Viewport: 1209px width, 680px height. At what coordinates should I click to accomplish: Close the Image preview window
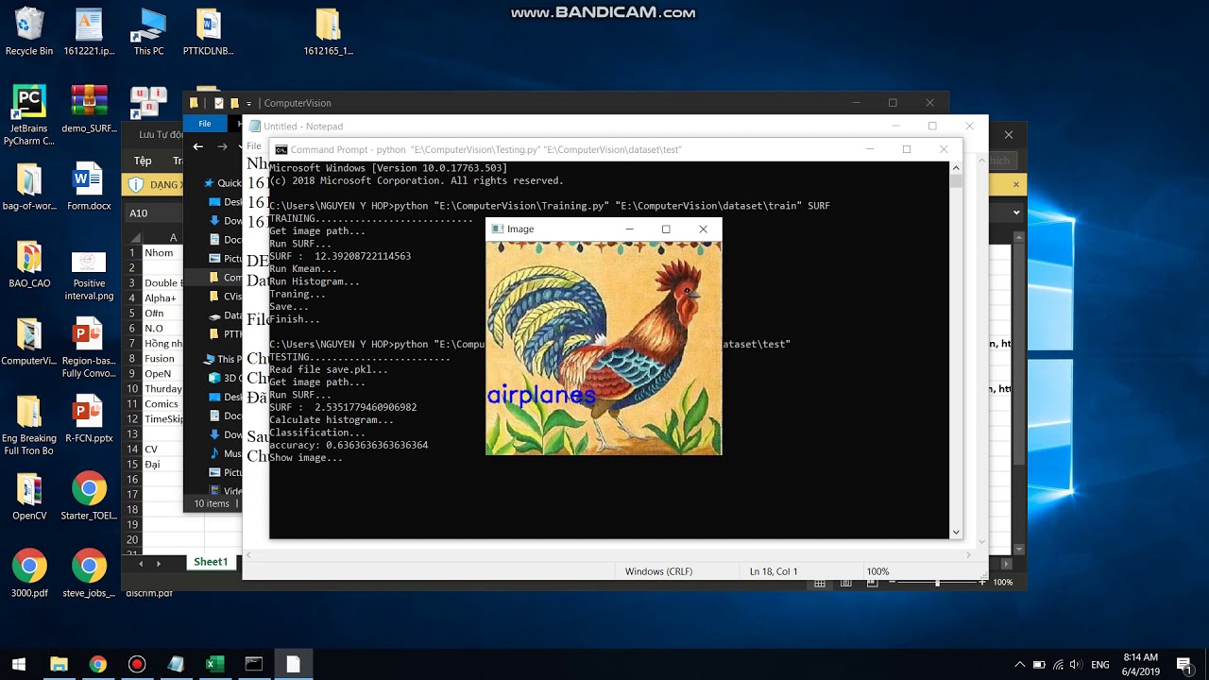(703, 229)
